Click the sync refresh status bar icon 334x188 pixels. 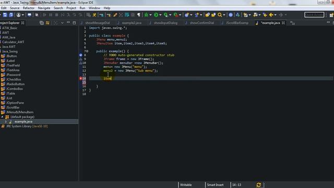click(259, 185)
